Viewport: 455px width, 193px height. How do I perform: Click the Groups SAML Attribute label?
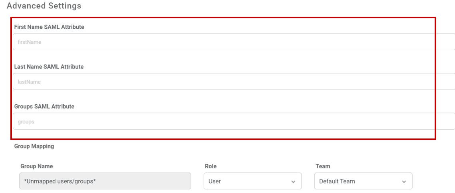pos(44,107)
